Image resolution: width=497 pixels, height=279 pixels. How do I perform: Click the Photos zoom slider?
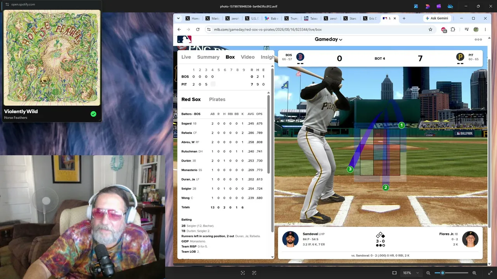point(452,273)
